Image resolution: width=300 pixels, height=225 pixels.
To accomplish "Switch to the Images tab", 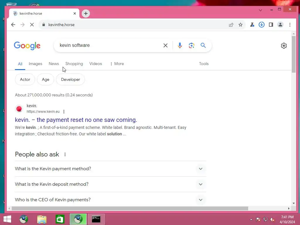I will pyautogui.click(x=35, y=64).
